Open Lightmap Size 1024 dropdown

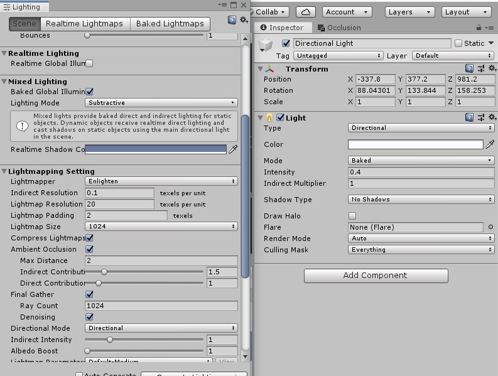161,227
